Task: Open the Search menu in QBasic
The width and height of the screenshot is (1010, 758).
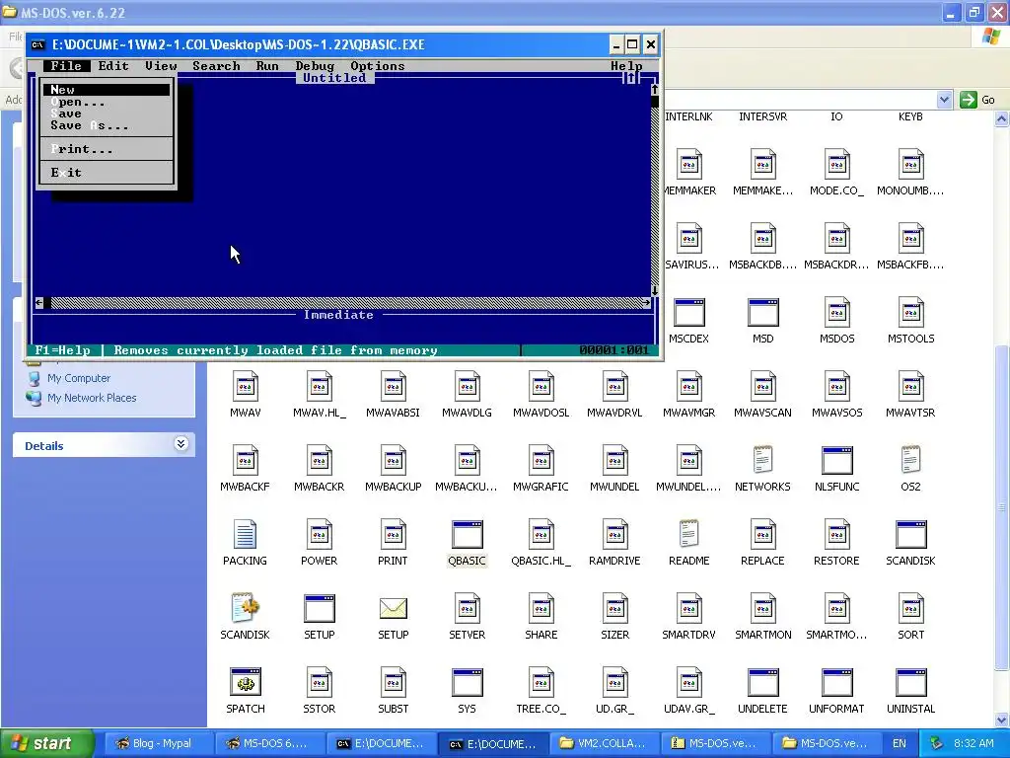Action: [216, 66]
